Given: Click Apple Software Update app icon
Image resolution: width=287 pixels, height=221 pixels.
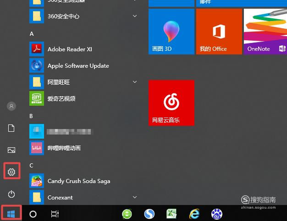Looking at the screenshot, I should (37, 65).
